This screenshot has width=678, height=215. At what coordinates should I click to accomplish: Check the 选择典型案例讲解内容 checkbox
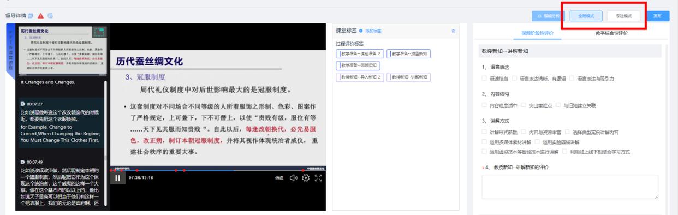[568, 132]
